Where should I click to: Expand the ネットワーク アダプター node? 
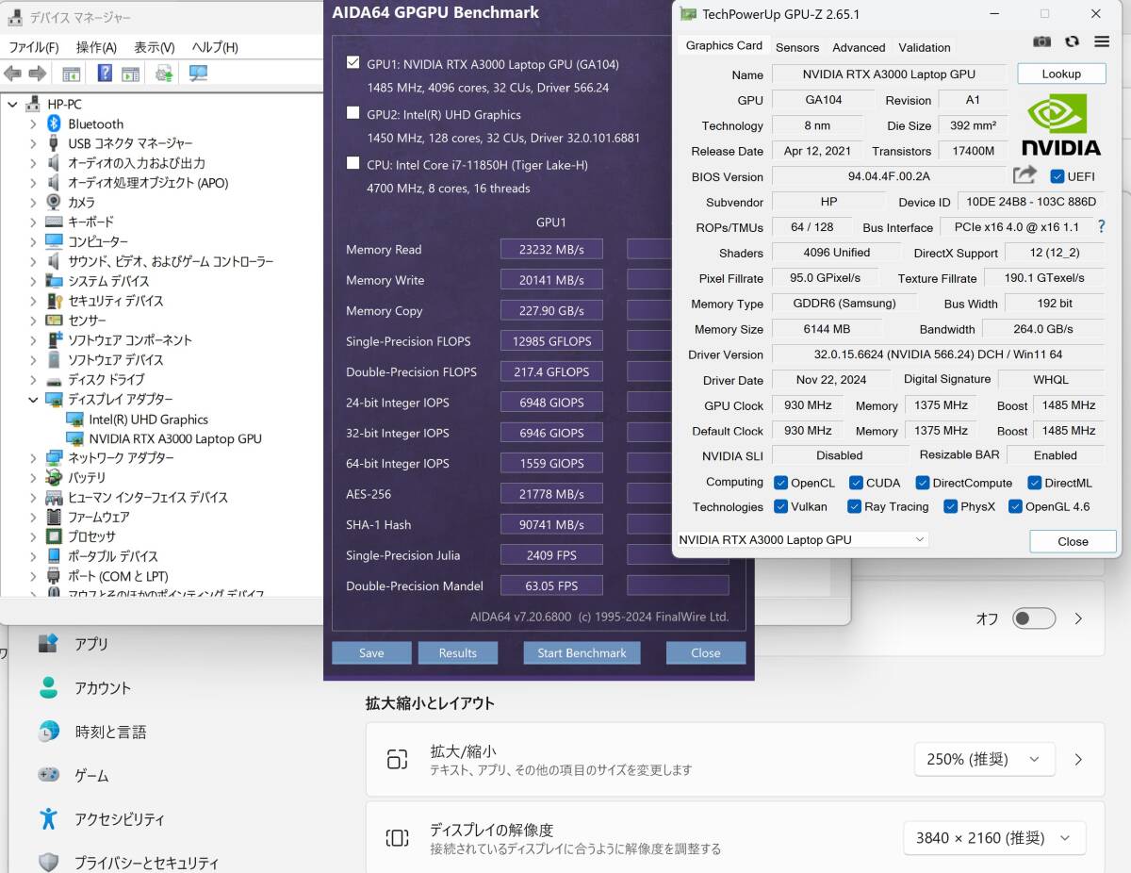coord(33,458)
